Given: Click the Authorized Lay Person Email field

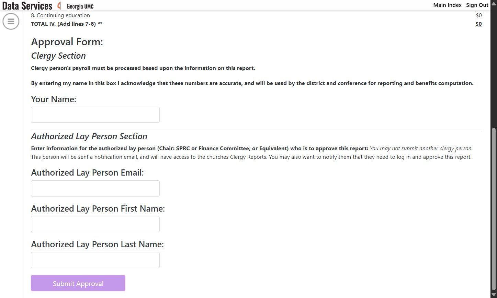Looking at the screenshot, I should [95, 188].
